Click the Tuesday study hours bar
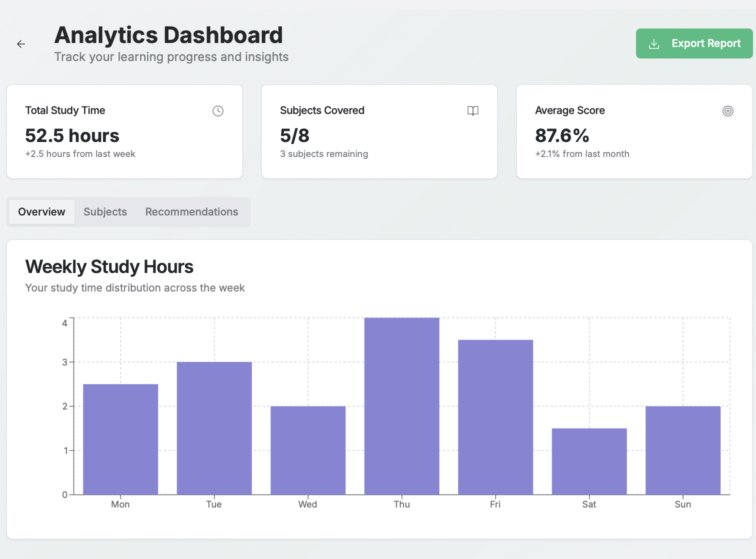Viewport: 756px width, 559px height. click(214, 428)
